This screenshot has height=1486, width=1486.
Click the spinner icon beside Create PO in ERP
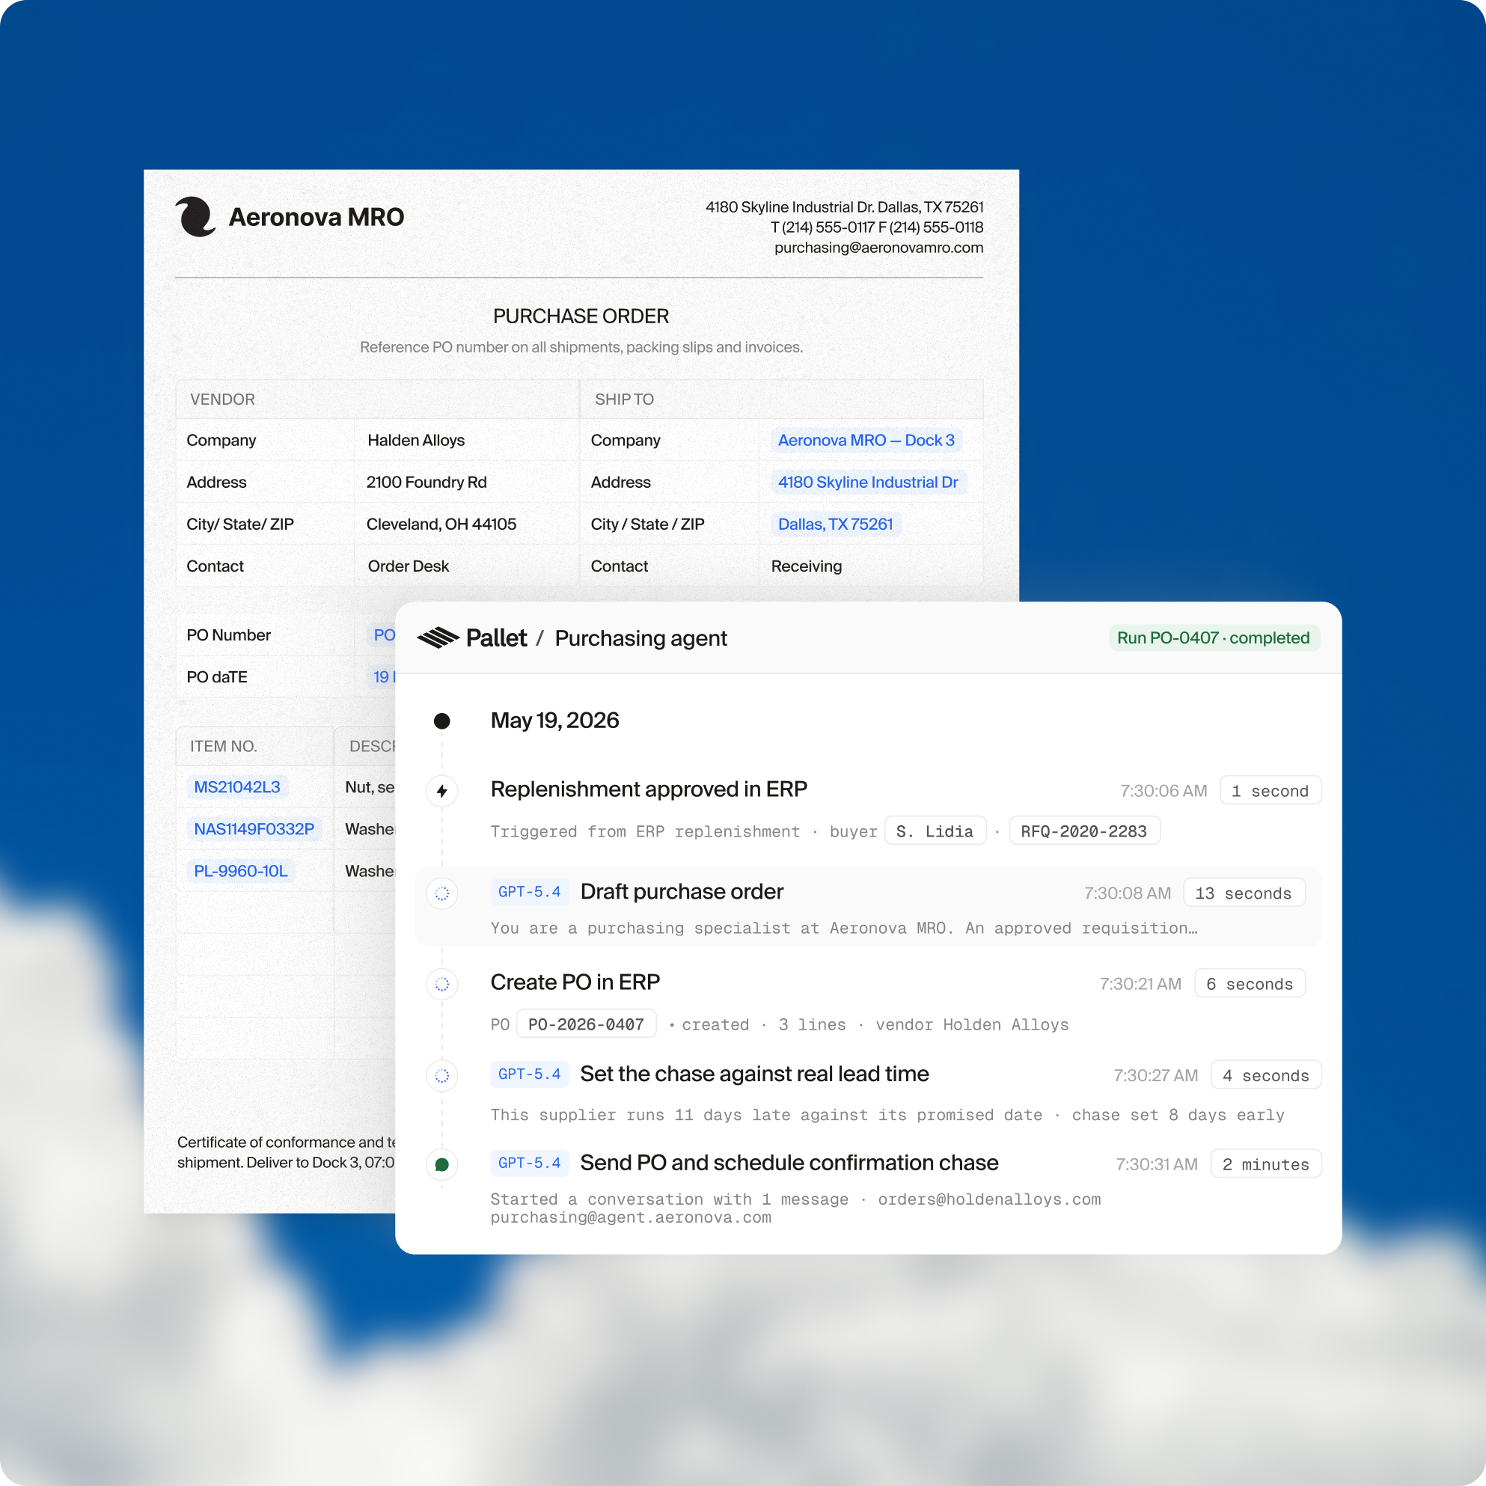point(442,984)
